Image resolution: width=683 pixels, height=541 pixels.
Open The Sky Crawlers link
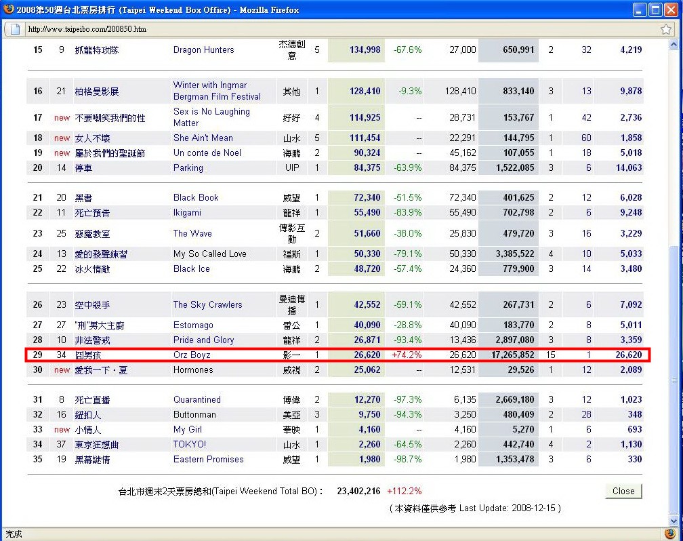click(207, 304)
